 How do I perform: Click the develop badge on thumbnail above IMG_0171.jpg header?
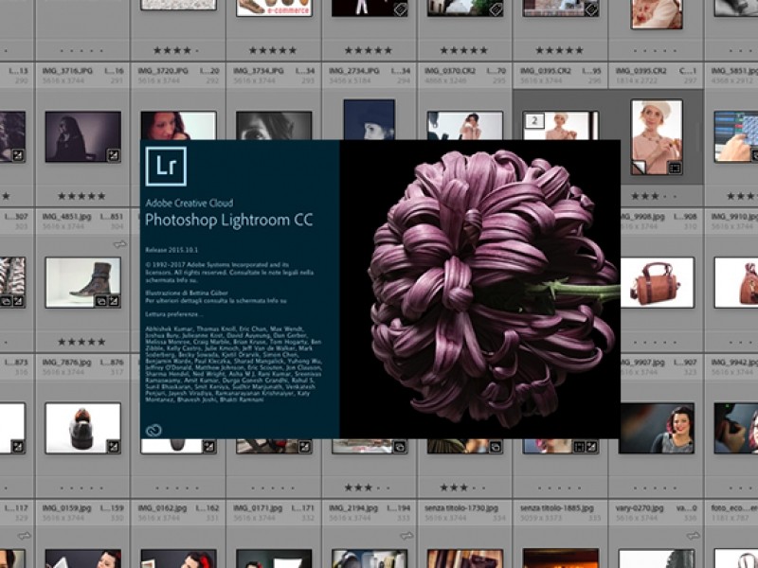(304, 447)
